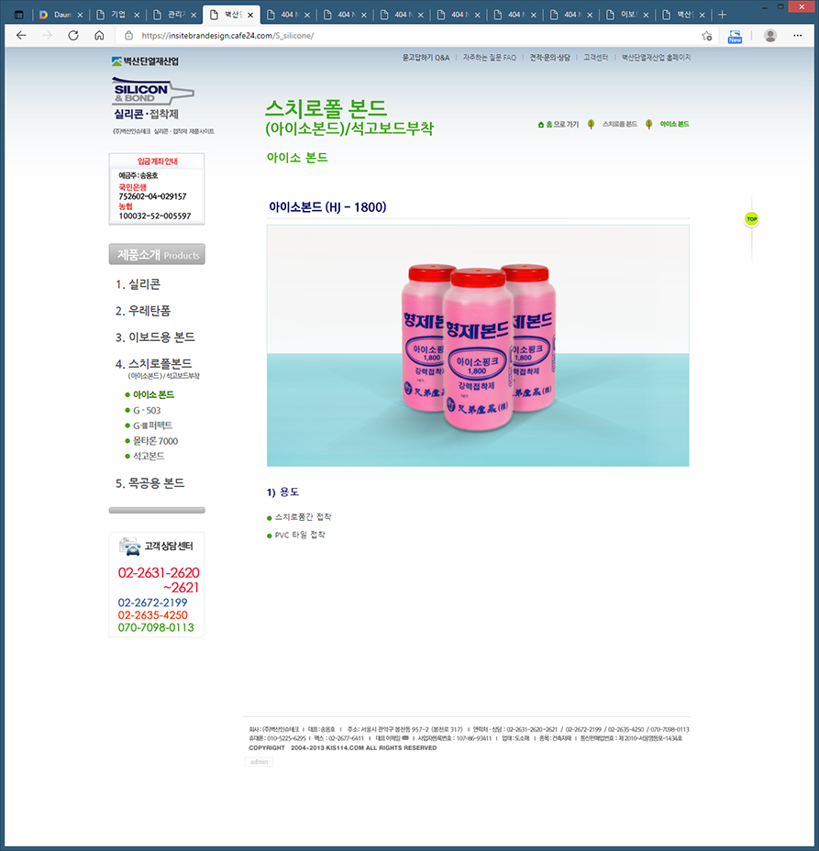Open the 2. 우레탄폼 product category
819x851 pixels.
(143, 311)
